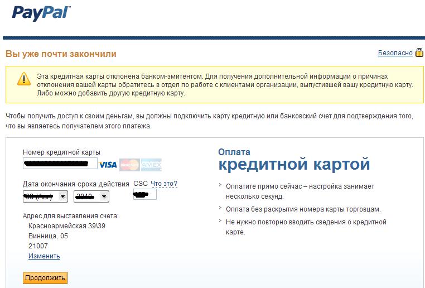425x288 pixels.
Task: Click the Продолжить button
Action: pyautogui.click(x=45, y=278)
